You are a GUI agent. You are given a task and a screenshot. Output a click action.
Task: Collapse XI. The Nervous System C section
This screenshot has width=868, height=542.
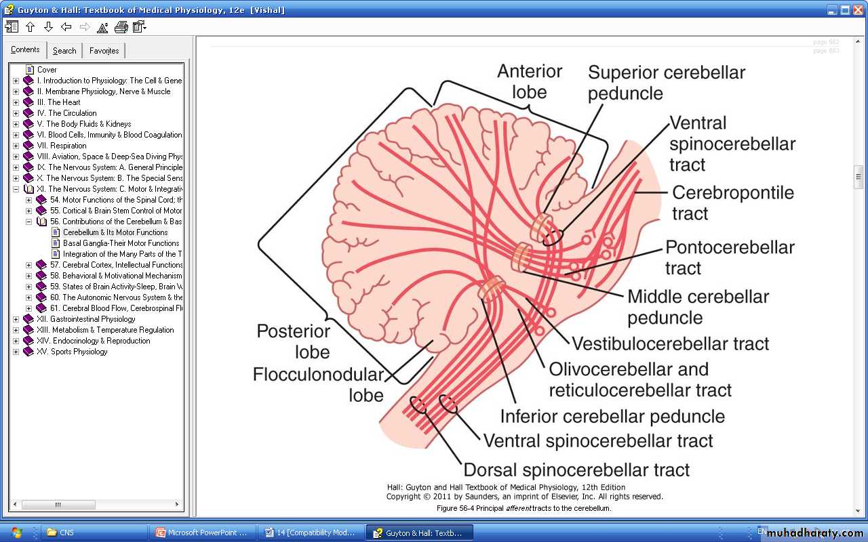pyautogui.click(x=16, y=189)
